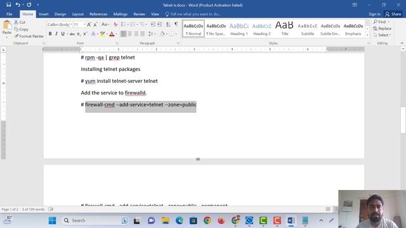Screen dimensions: 406x228
Task: Click the proofing status icon in status bar
Action: click(x=51, y=209)
